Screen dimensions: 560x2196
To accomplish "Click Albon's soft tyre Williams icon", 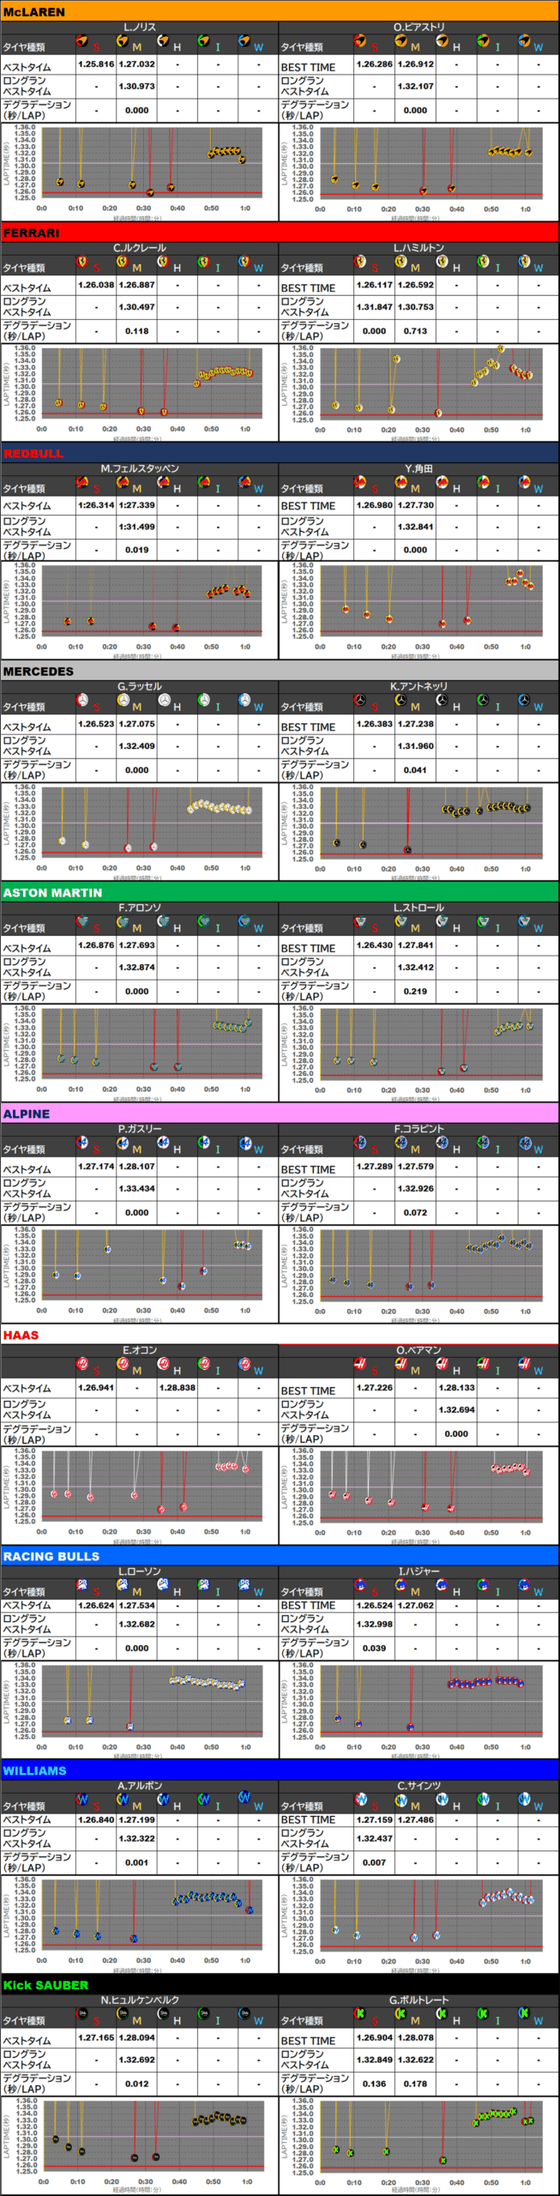I will click(x=82, y=1799).
